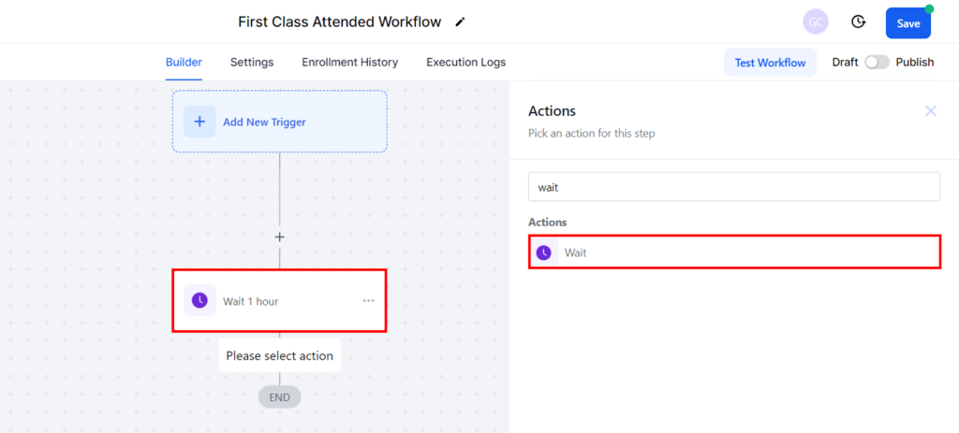Click the plus icon in Add New Trigger
959x433 pixels.
(x=199, y=122)
